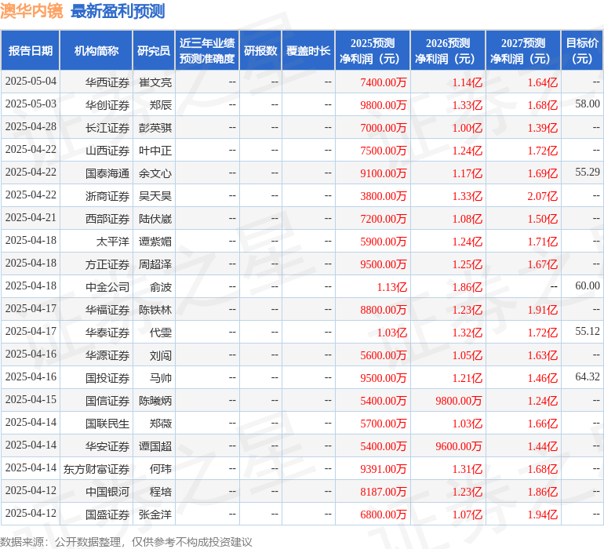
Task: Click the date 2025-05-04
Action: (31, 82)
